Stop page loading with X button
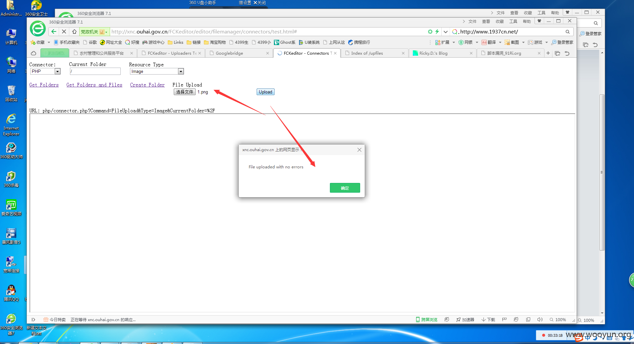 pyautogui.click(x=64, y=31)
